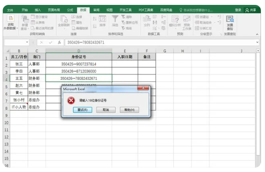The width and height of the screenshot is (265, 172).
Task: Switch to the 开发工具 (Developer) tab
Action: coord(126,10)
